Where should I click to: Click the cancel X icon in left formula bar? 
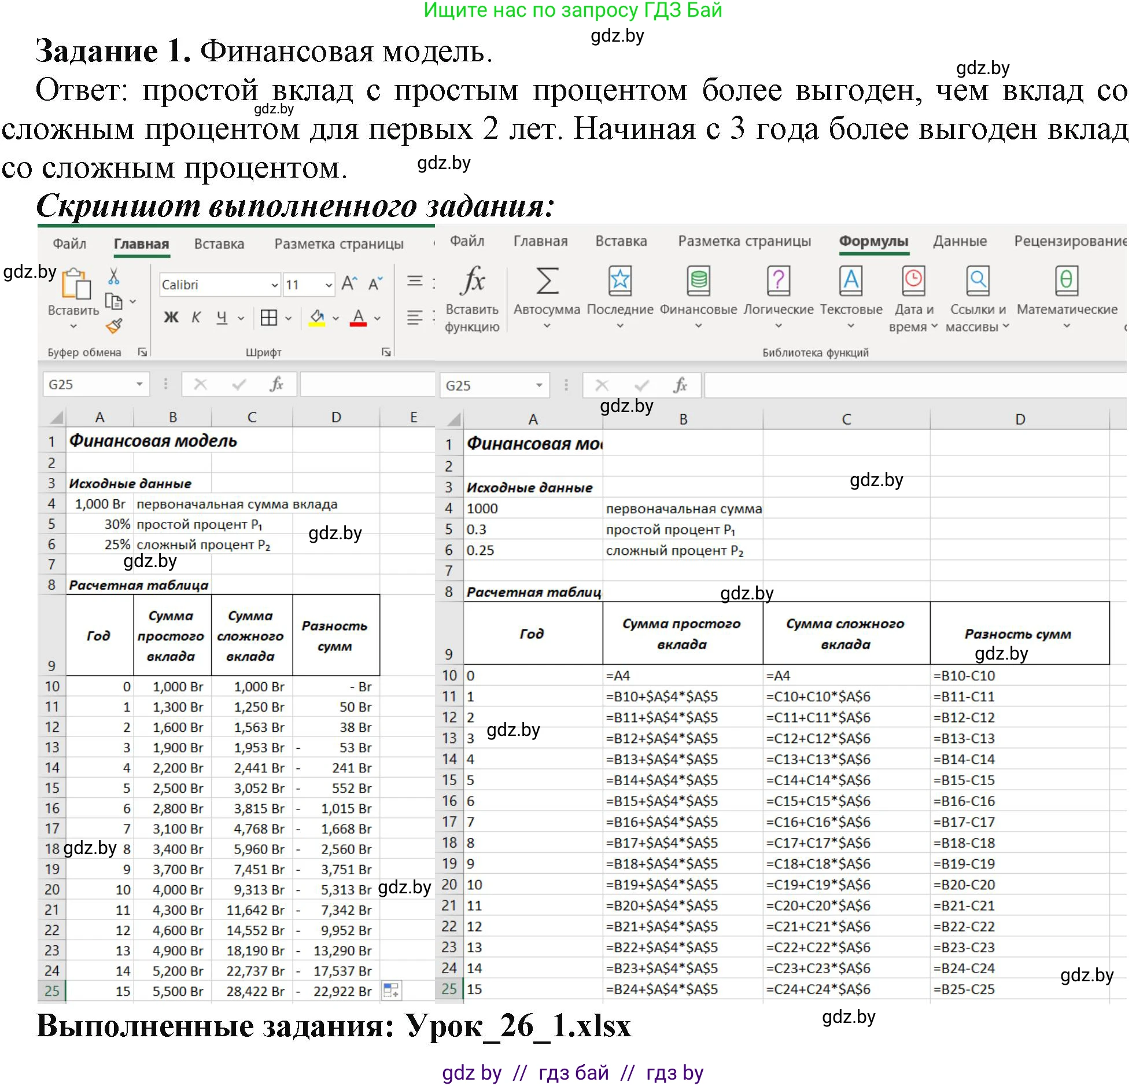click(x=200, y=384)
